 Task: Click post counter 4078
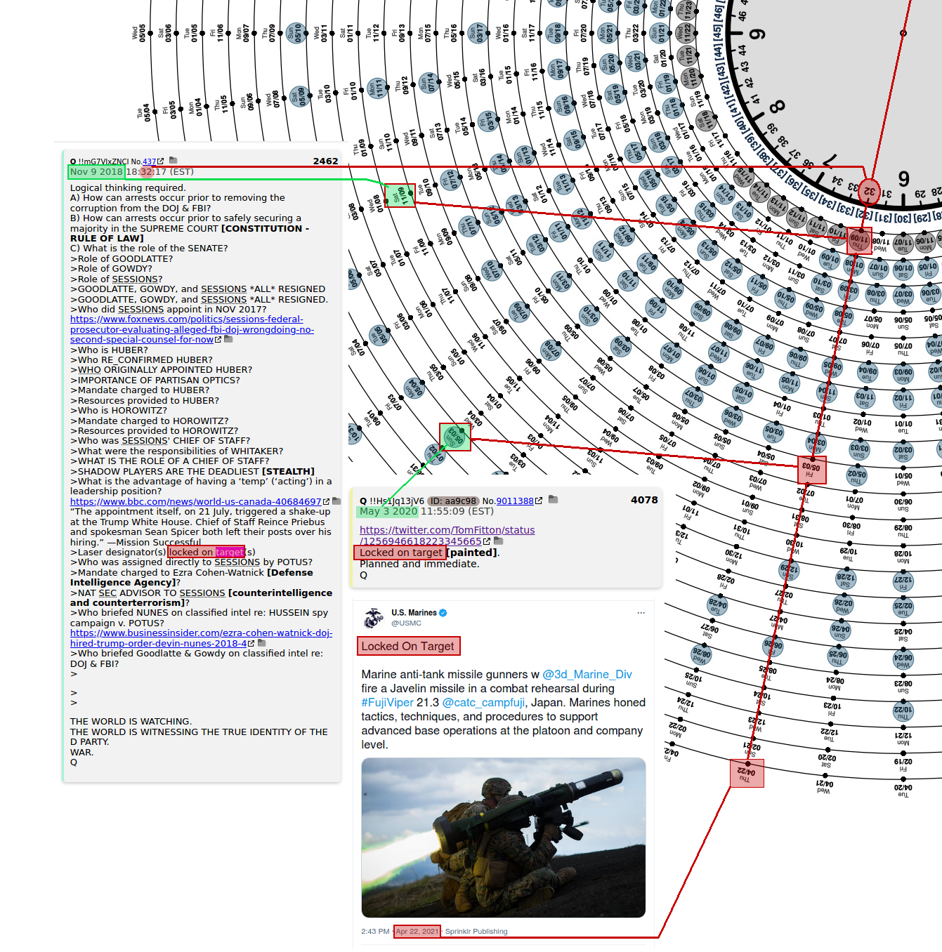click(644, 500)
